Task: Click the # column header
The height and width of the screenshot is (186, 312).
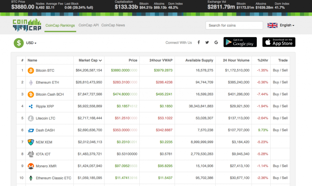Action: point(22,60)
